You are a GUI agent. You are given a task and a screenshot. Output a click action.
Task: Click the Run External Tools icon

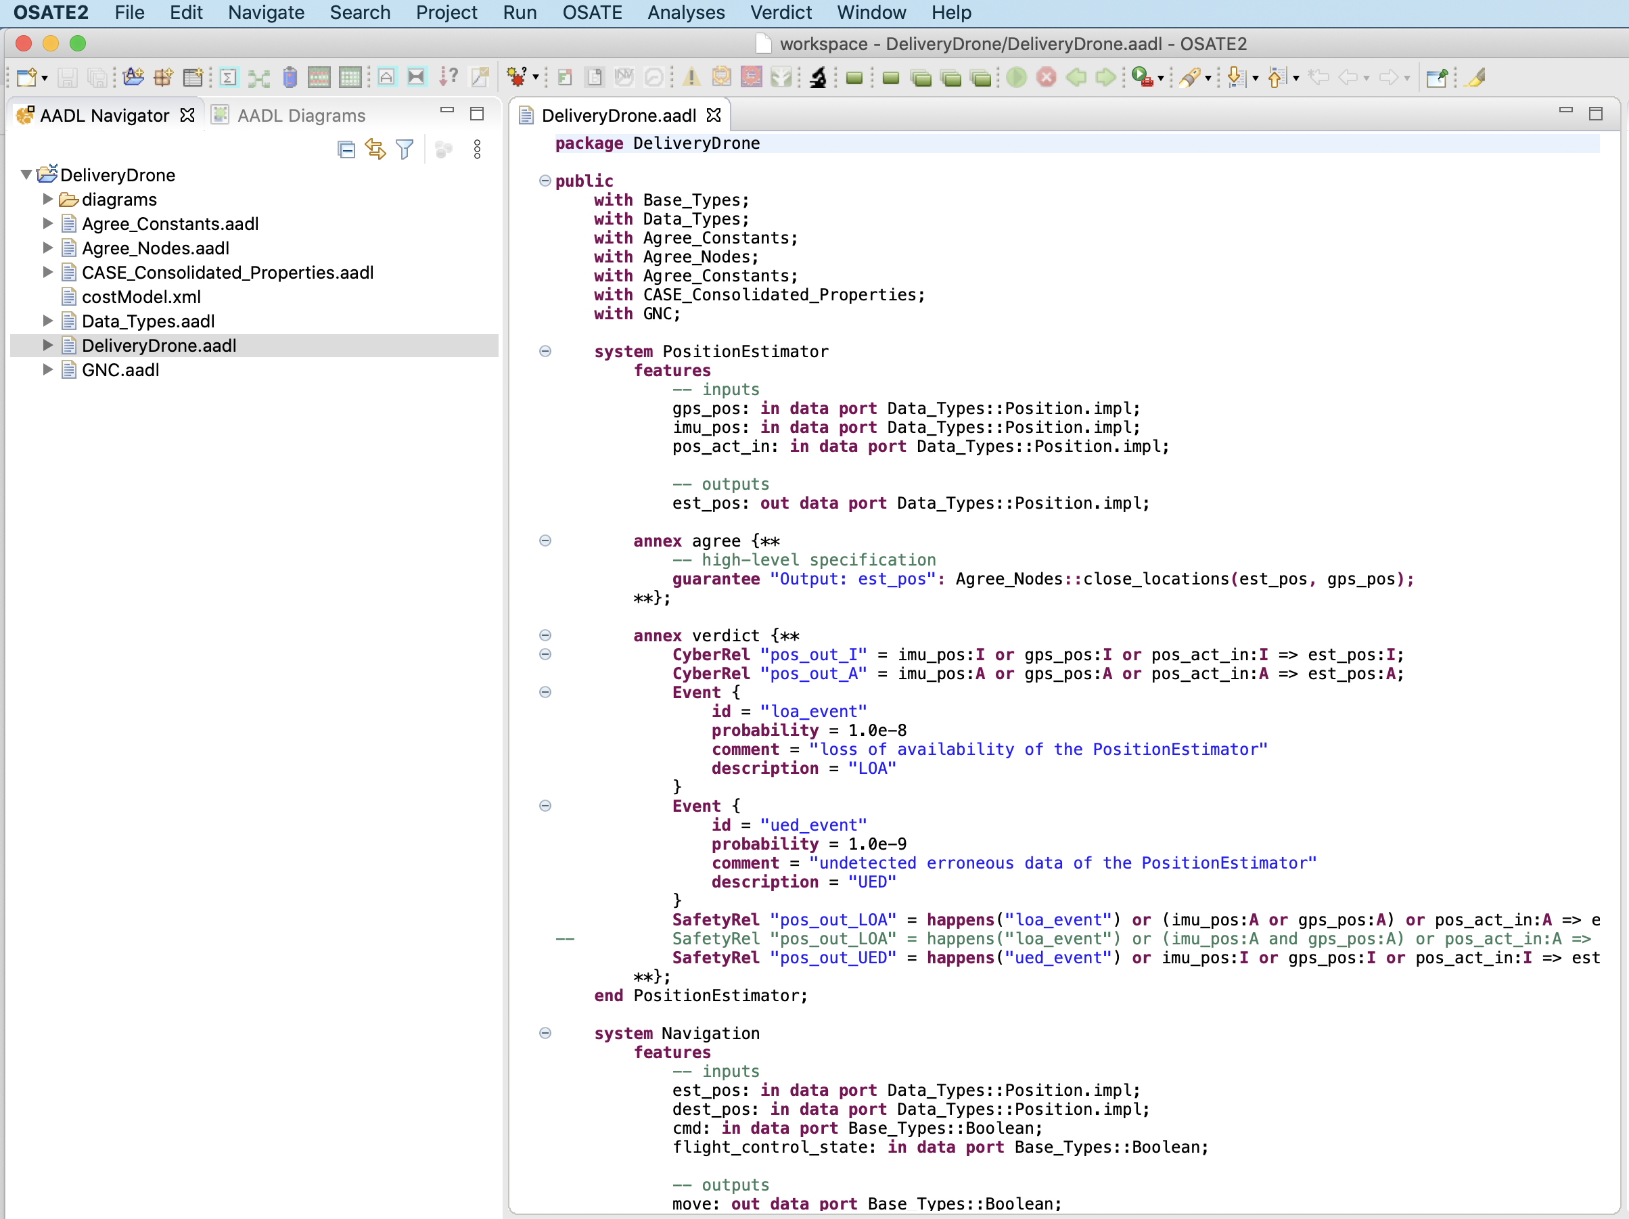click(1142, 76)
